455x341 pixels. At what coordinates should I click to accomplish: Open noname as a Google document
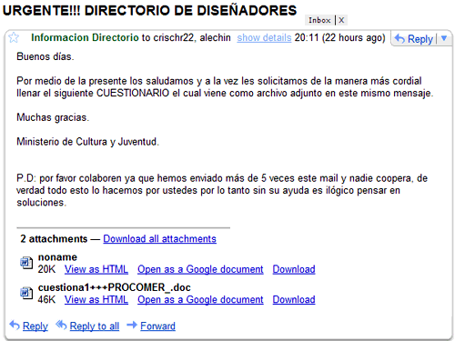click(200, 269)
